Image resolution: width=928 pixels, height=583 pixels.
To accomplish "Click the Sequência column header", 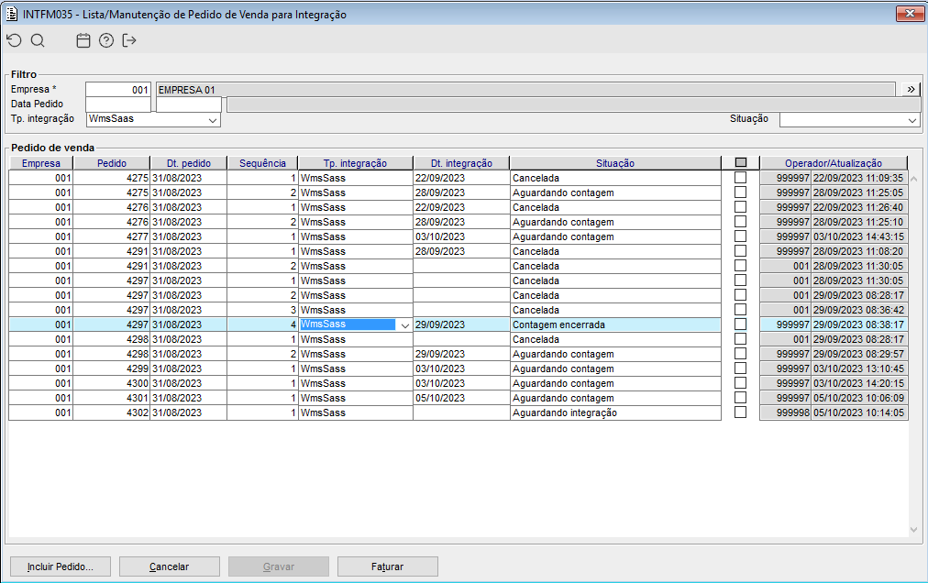I will pos(263,163).
